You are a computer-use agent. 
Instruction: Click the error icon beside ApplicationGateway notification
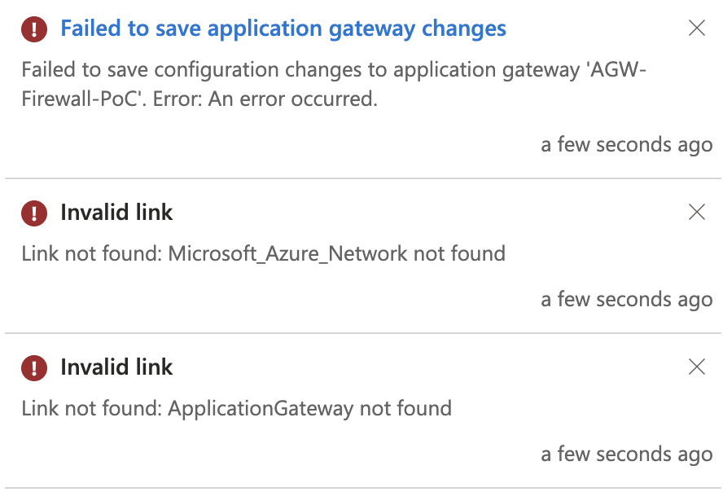[x=33, y=367]
